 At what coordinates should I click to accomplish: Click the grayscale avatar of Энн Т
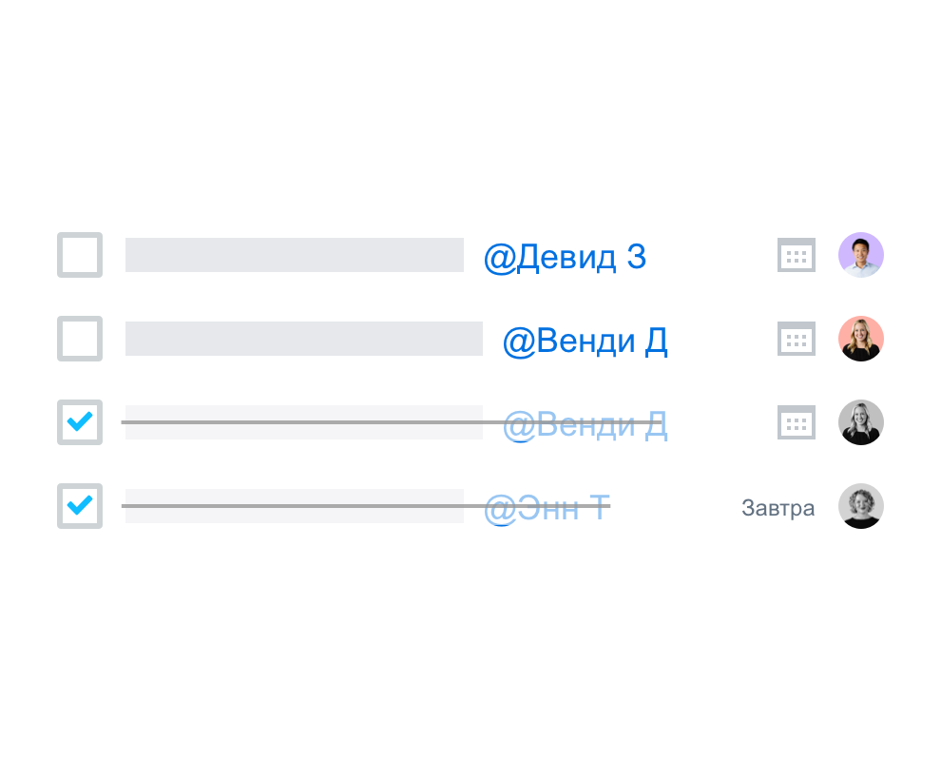click(861, 506)
